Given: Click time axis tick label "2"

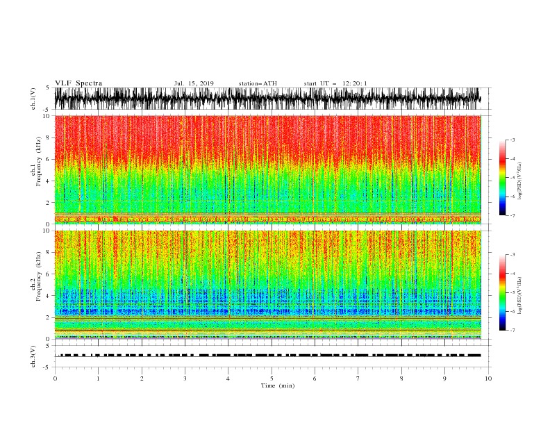Looking at the screenshot, I should 142,378.
